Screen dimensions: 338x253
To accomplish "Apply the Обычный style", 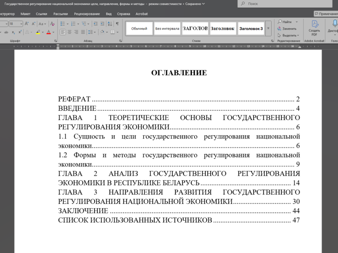I will pyautogui.click(x=139, y=28).
